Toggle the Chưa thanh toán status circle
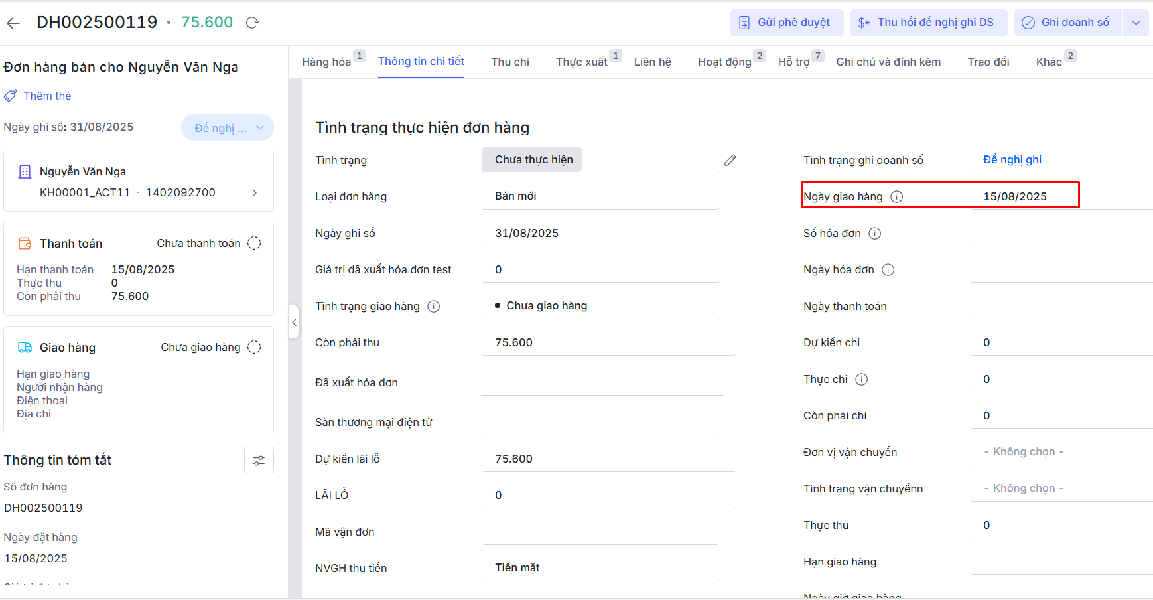1153x600 pixels. (x=254, y=244)
